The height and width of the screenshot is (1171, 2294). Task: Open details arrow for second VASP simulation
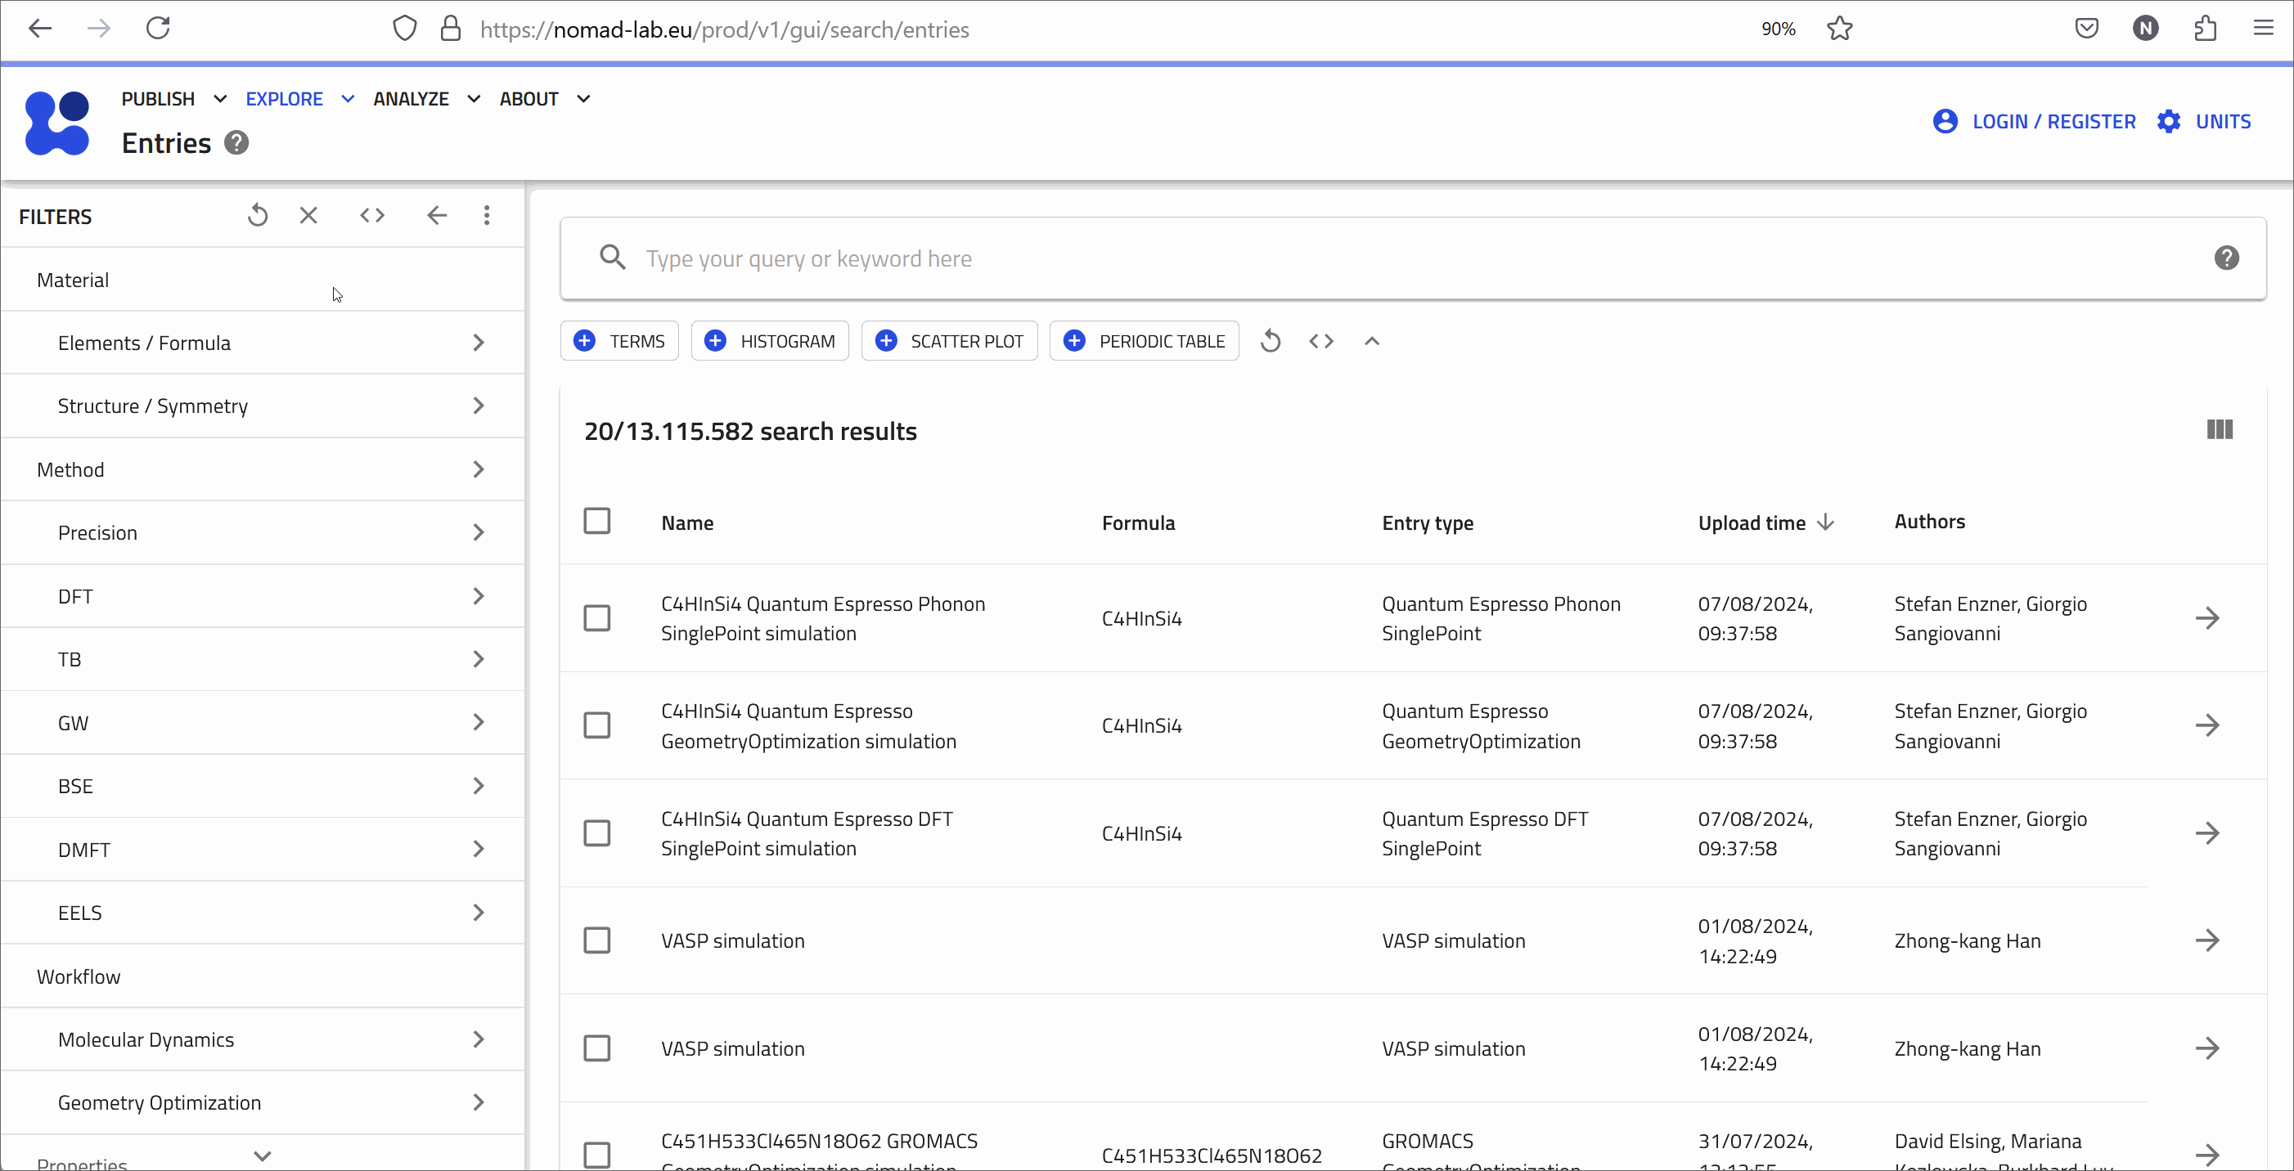click(2207, 1048)
